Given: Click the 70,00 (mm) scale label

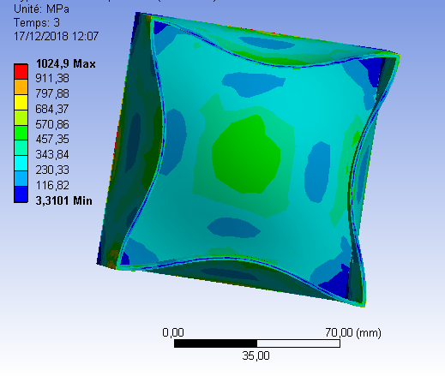Looking at the screenshot, I should (x=353, y=332).
